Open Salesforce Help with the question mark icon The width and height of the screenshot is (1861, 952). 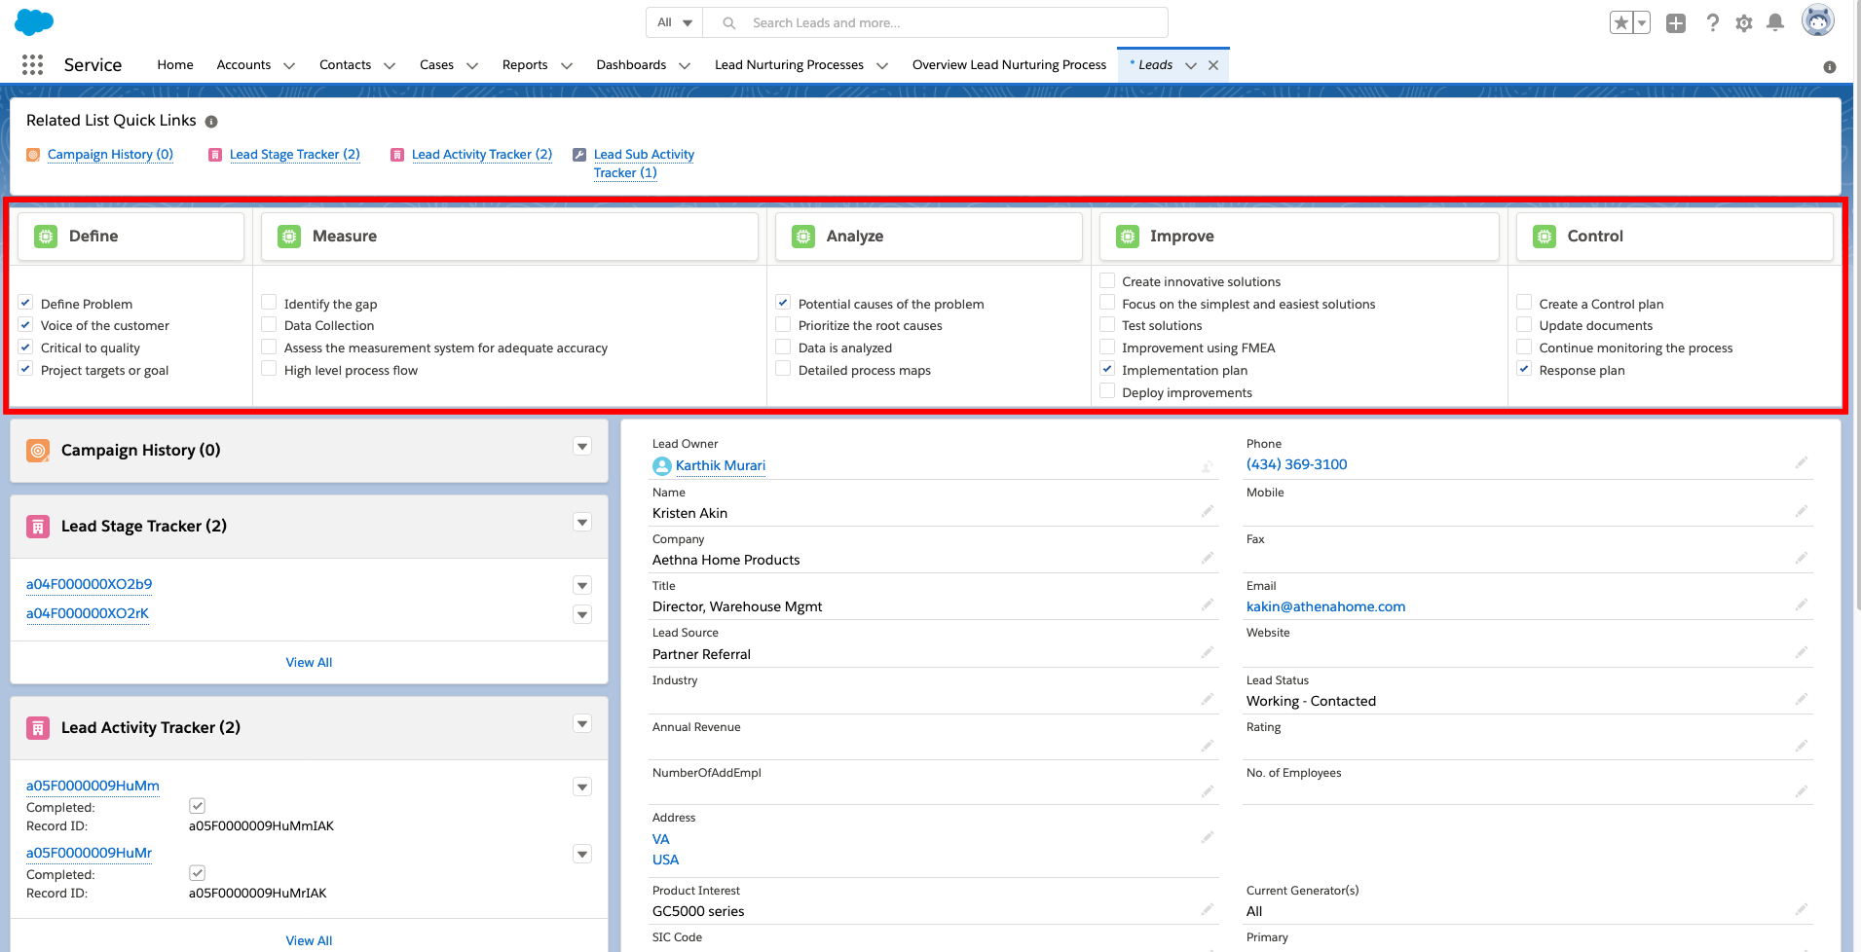(x=1713, y=22)
